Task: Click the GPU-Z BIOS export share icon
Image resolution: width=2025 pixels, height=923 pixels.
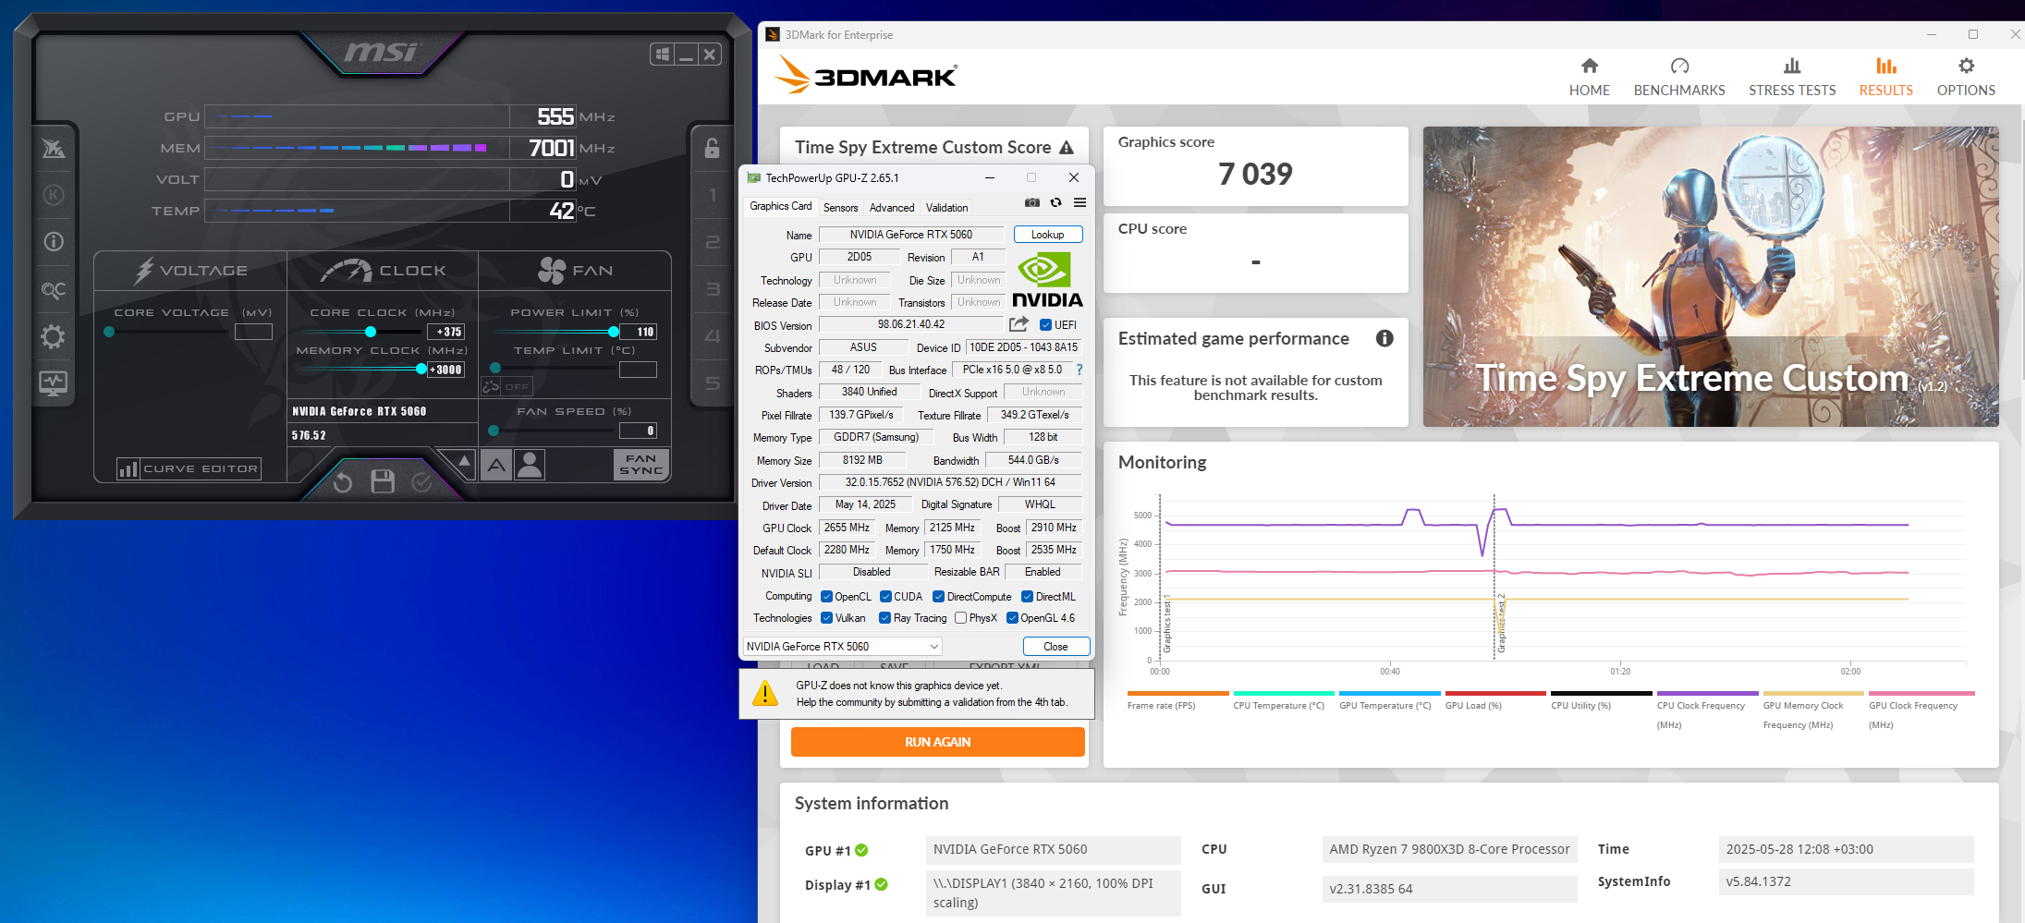Action: (x=1019, y=324)
